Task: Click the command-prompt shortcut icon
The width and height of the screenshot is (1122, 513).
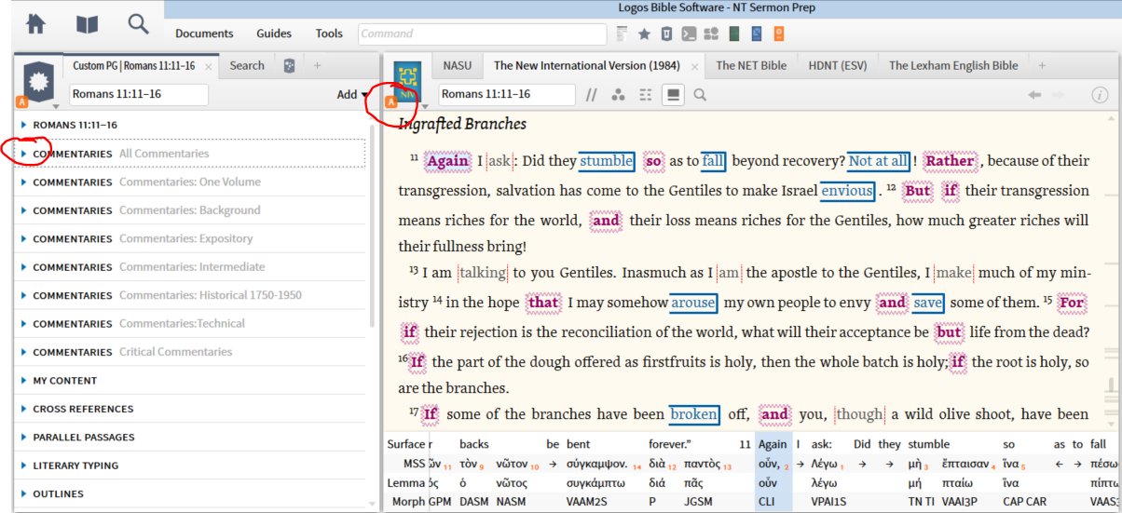Action: [689, 34]
